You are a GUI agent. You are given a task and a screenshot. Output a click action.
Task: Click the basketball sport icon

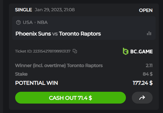18,22
